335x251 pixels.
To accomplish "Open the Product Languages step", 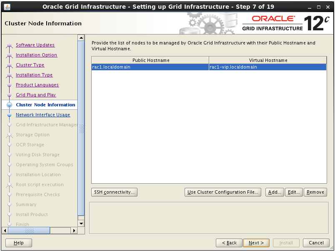I will [x=37, y=85].
